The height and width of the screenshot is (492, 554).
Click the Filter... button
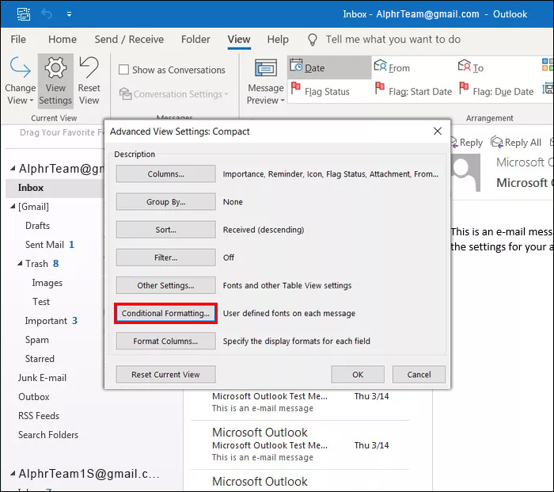[x=165, y=257]
